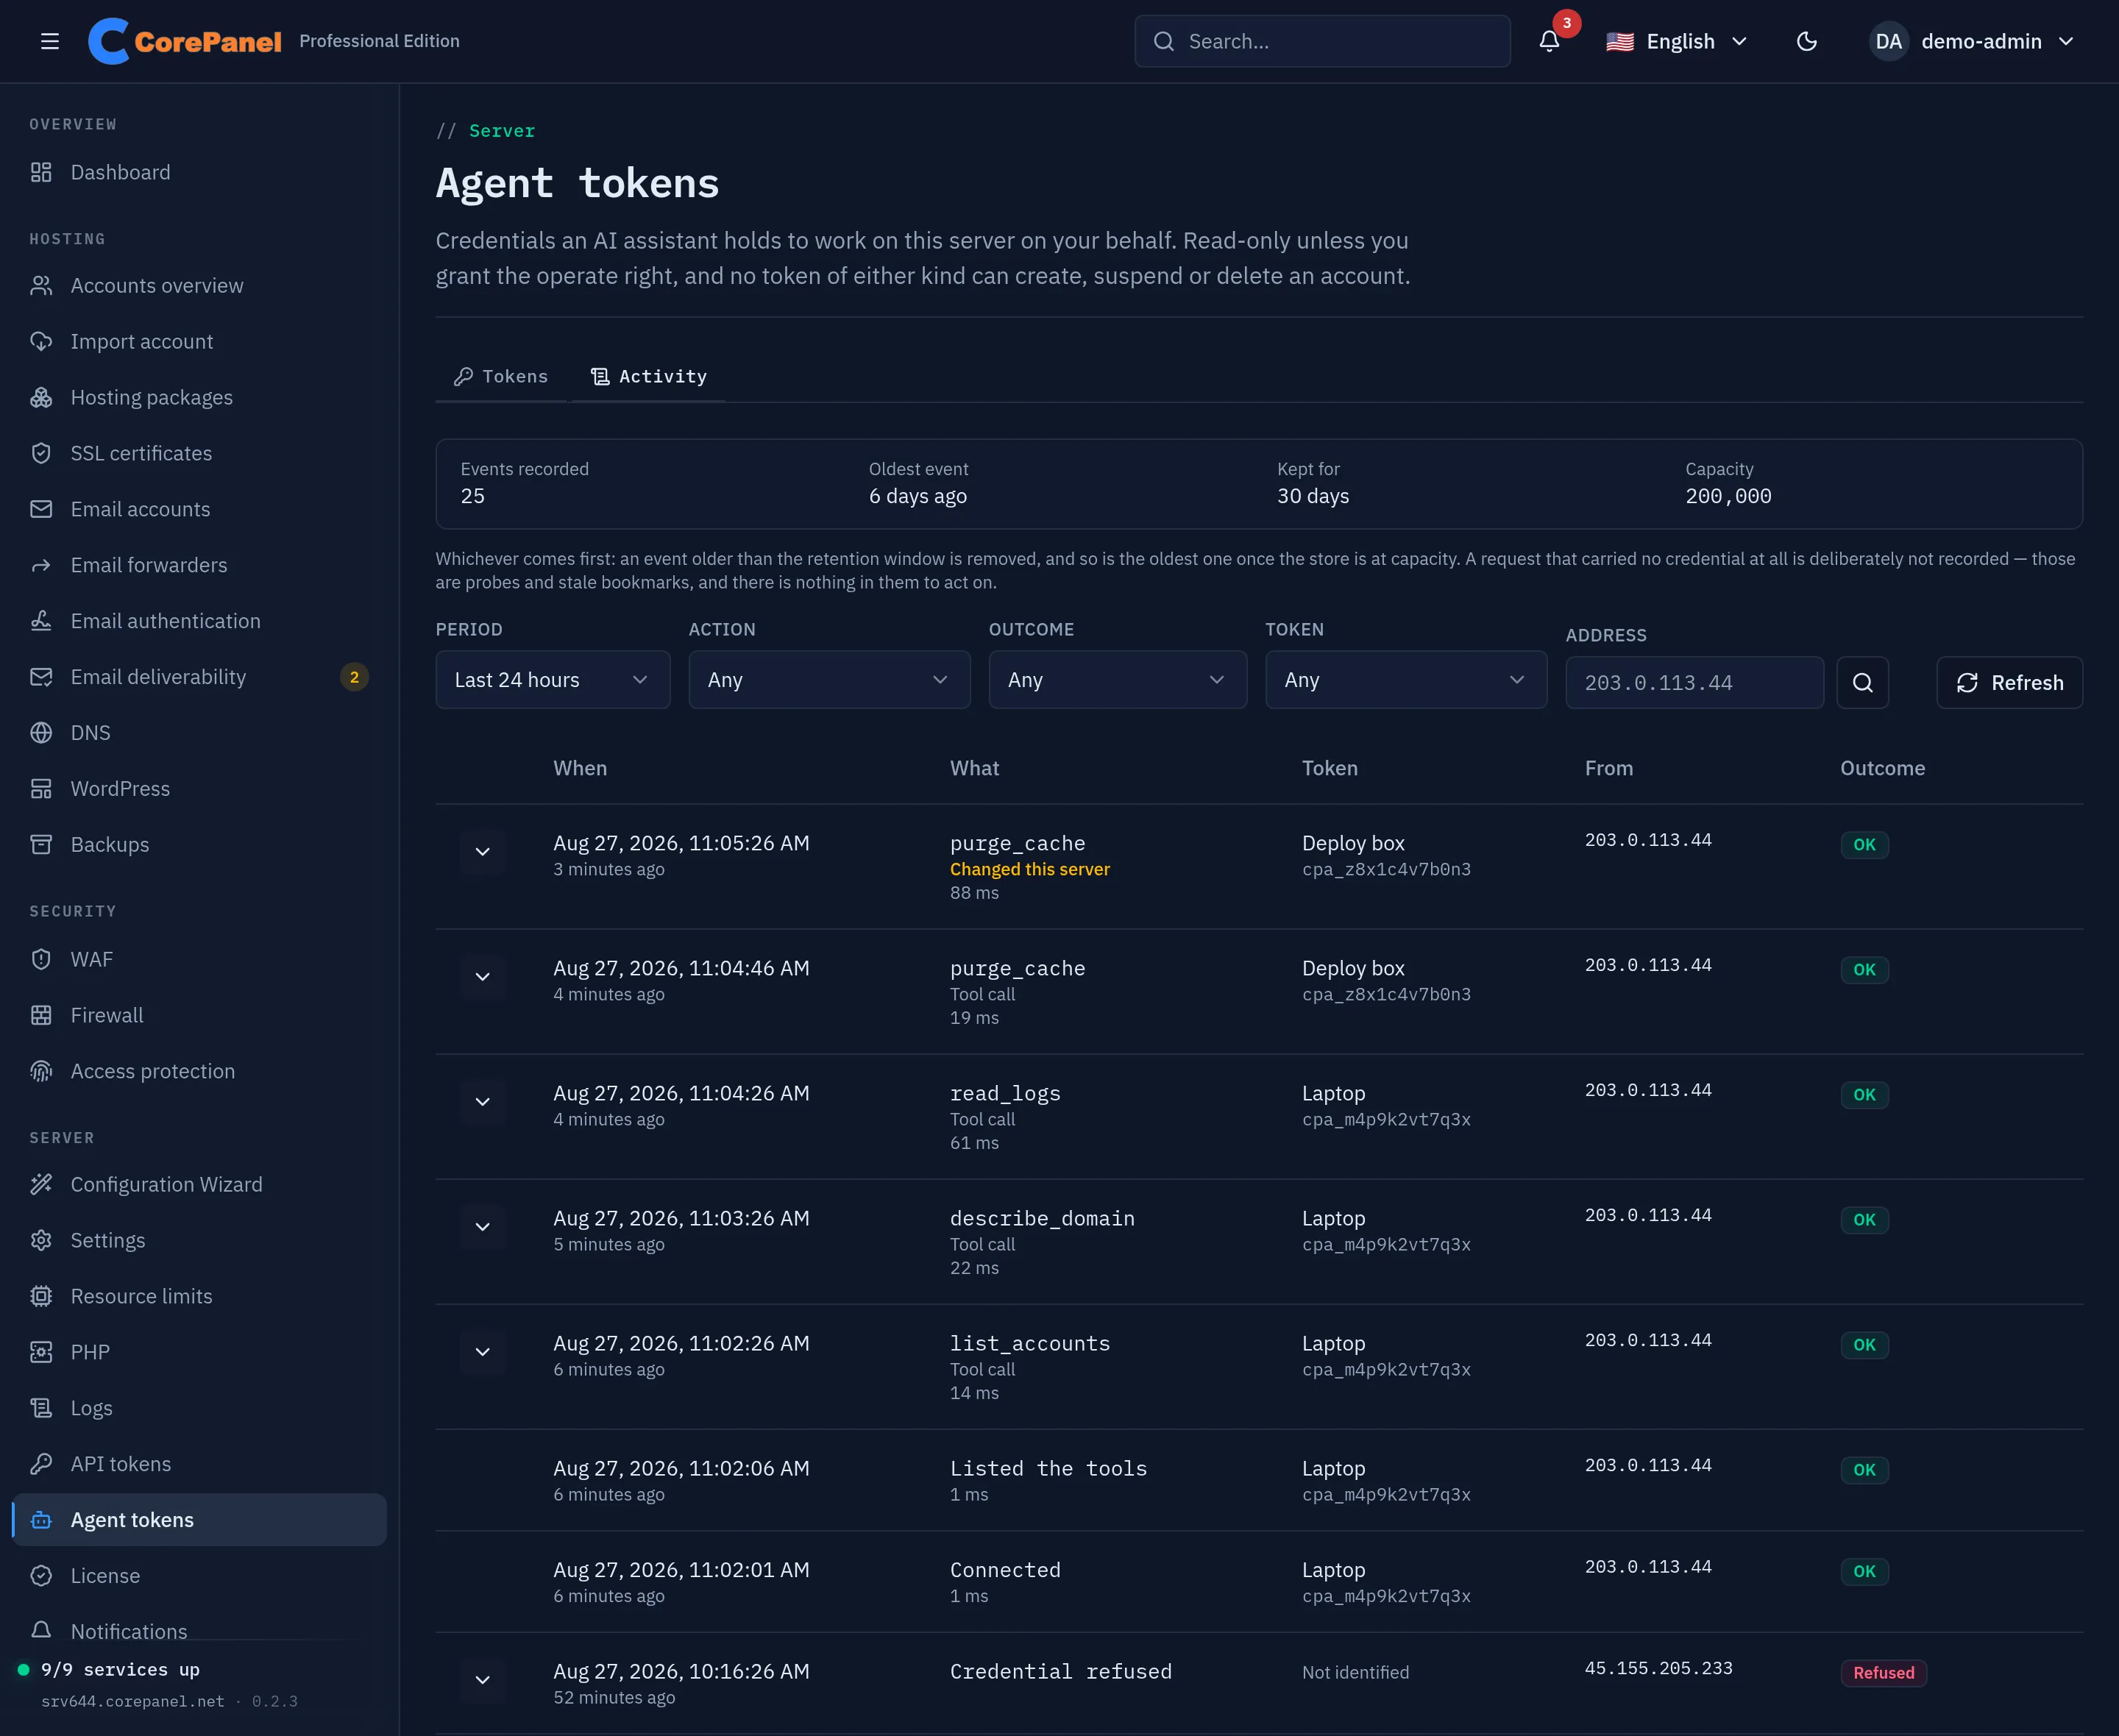Image resolution: width=2119 pixels, height=1736 pixels.
Task: Open Email deliverability
Action: tap(199, 677)
